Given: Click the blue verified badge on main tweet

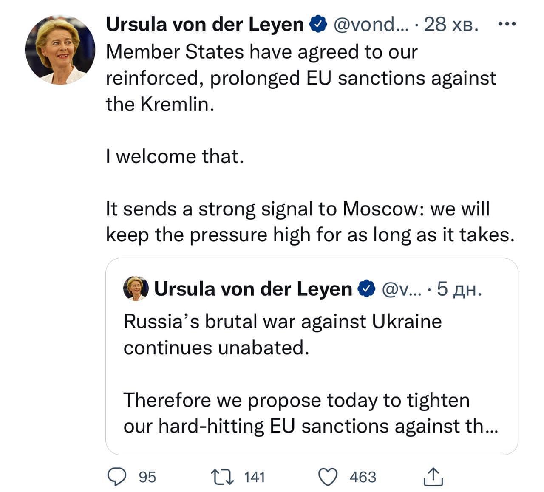Looking at the screenshot, I should (318, 24).
